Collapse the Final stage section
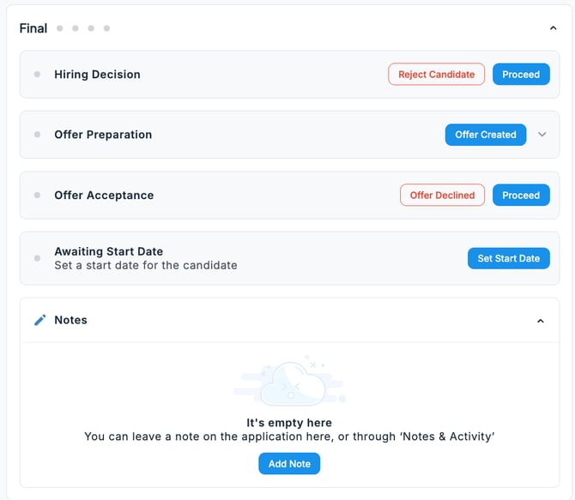 (x=553, y=28)
